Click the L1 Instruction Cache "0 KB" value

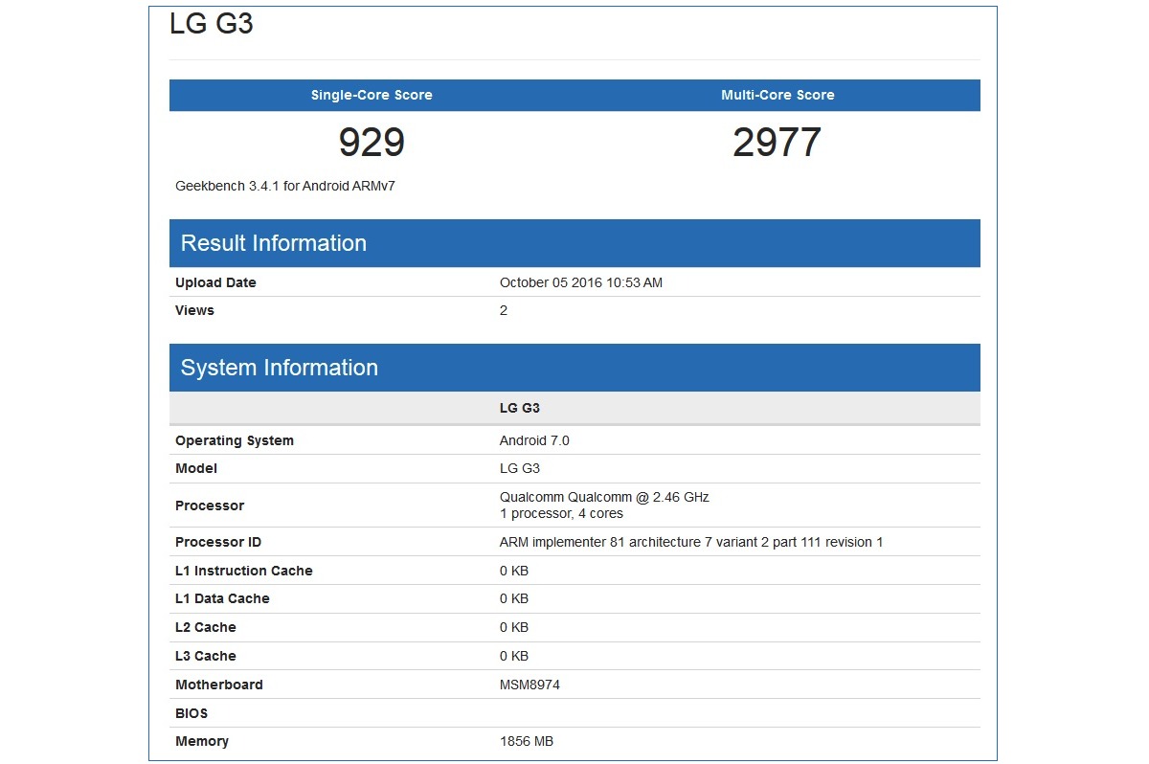tap(514, 571)
